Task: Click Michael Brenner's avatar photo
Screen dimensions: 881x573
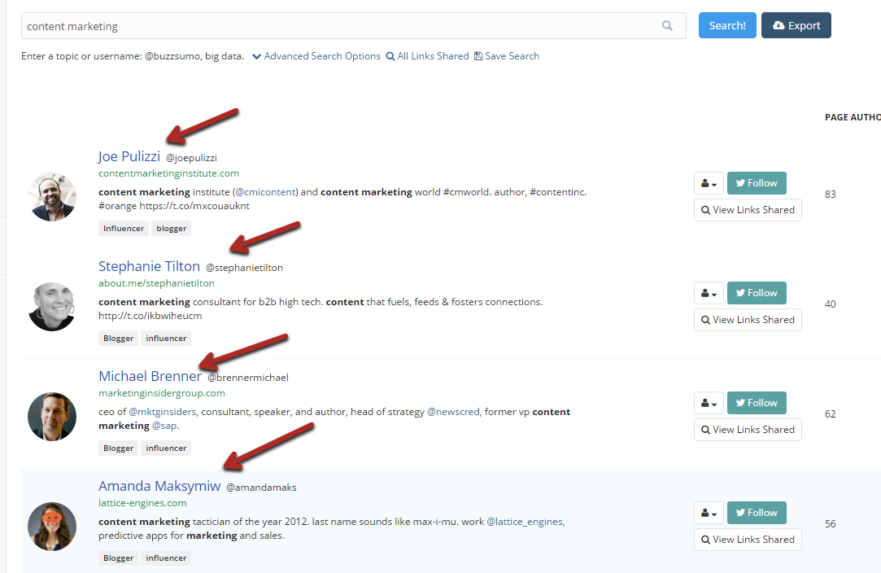Action: click(52, 417)
